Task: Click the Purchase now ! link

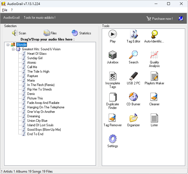Action: (x=162, y=19)
